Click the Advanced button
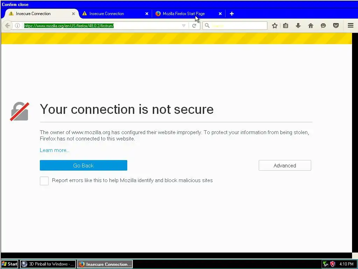Image resolution: width=358 pixels, height=269 pixels. point(285,165)
